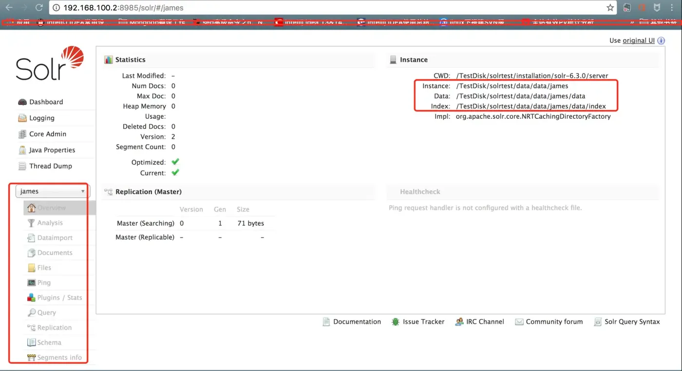Click the Index path ending data/index
Viewport: 682px width, 371px height.
coord(531,107)
